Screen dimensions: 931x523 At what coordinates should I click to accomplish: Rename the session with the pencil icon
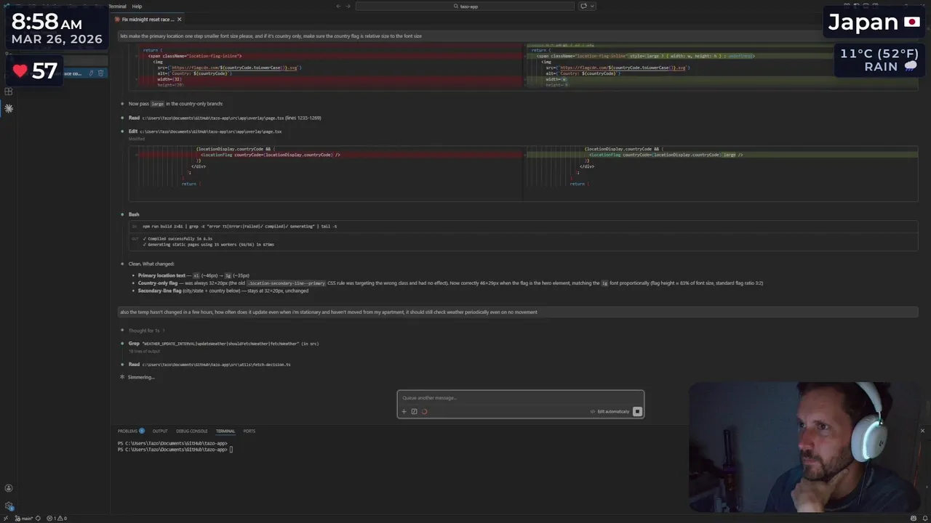point(91,73)
